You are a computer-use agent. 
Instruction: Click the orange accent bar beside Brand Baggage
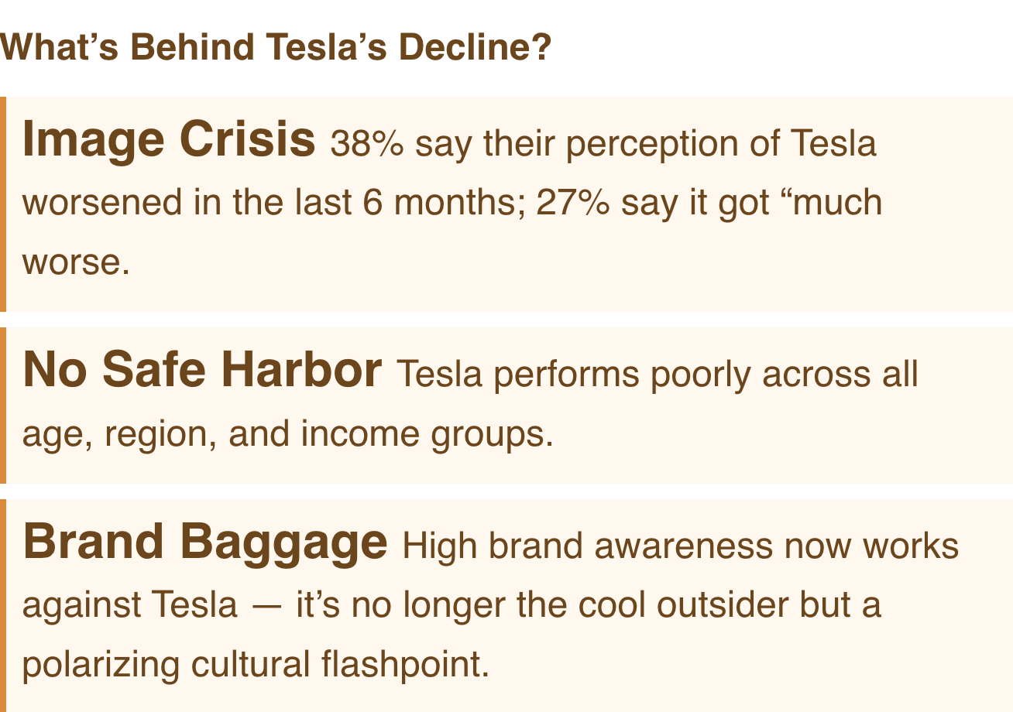click(x=3, y=605)
